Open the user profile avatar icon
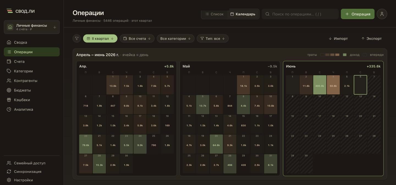Viewport: 396px width, 185px height. pos(382,14)
